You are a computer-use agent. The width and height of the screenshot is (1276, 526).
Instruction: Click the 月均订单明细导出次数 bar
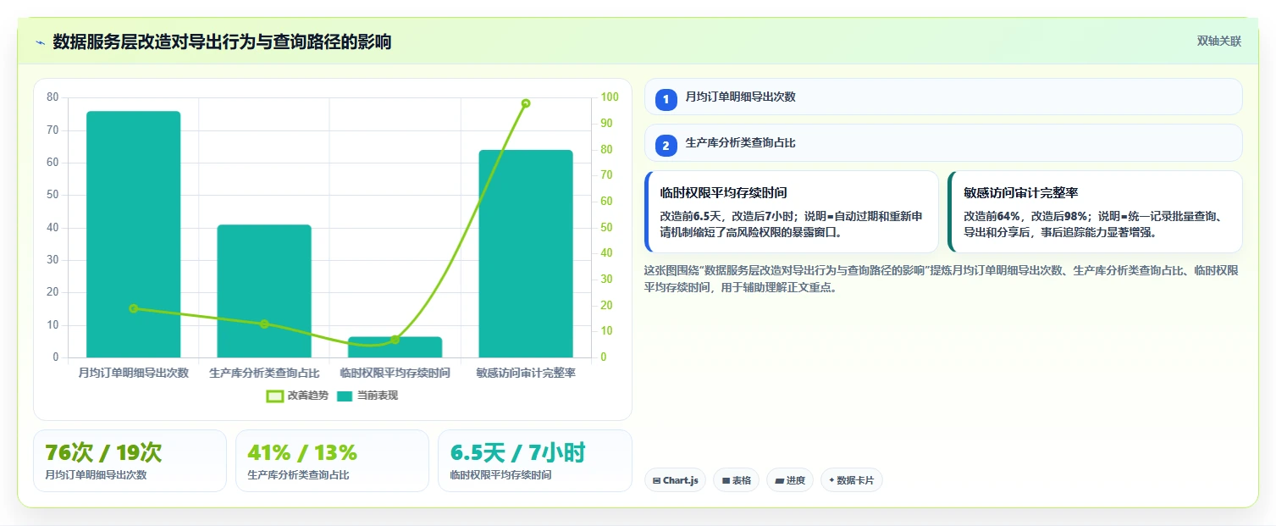[x=134, y=235]
